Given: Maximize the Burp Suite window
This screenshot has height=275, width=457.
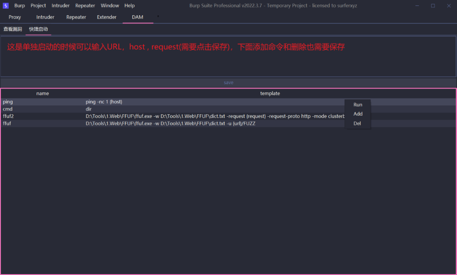Looking at the screenshot, I should 433,5.
